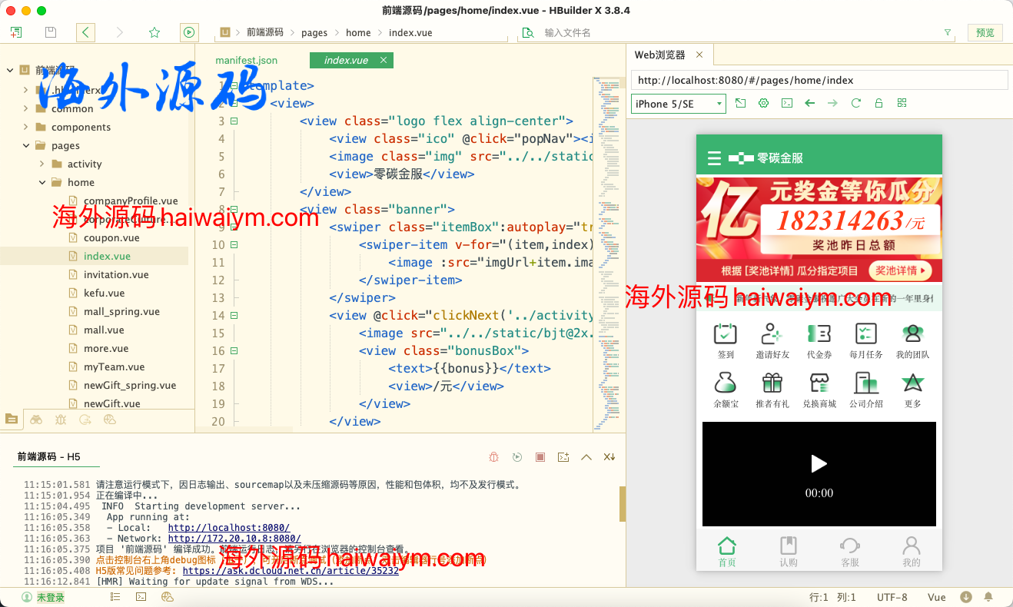This screenshot has height=607, width=1013.
Task: Click the bookmark star icon in the toolbar
Action: click(154, 32)
